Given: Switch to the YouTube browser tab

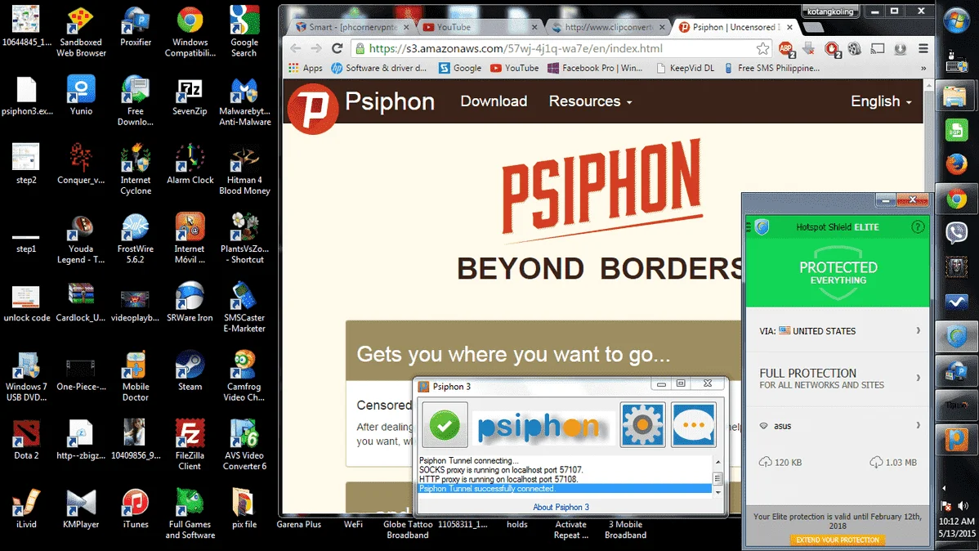Looking at the screenshot, I should (479, 27).
